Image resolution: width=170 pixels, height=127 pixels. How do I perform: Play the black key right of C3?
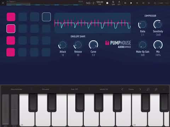coord(33,102)
